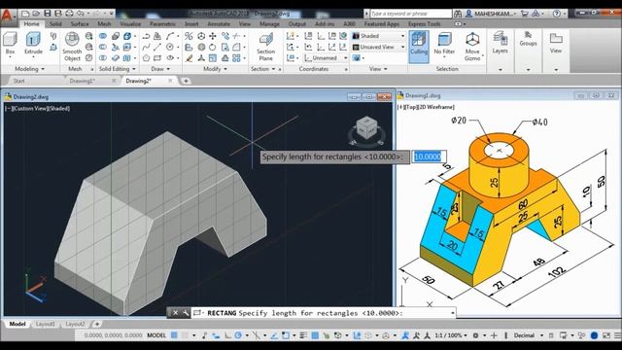Screen dimensions: 622x350
Task: Click the Open file folder icon
Action: [36, 13]
